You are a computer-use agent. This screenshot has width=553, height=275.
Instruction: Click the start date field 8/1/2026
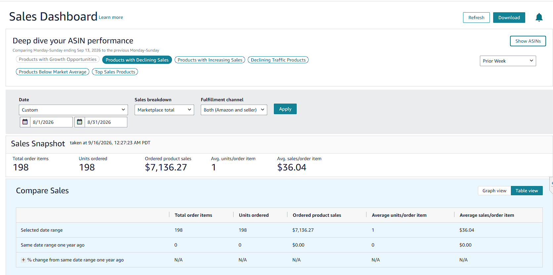tap(51, 122)
